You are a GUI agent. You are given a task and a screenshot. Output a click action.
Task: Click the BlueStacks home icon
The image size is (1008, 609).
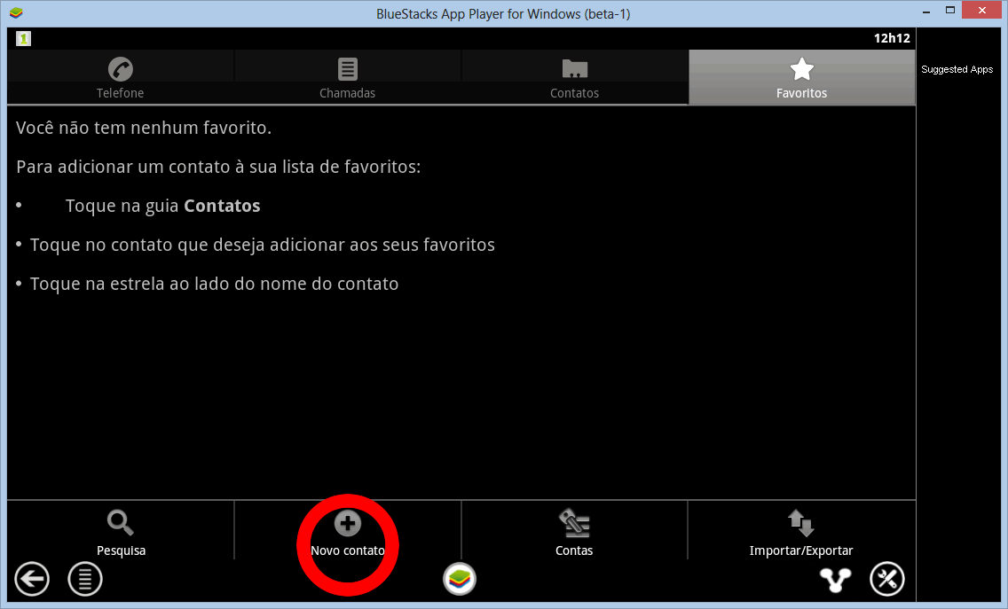[x=460, y=579]
